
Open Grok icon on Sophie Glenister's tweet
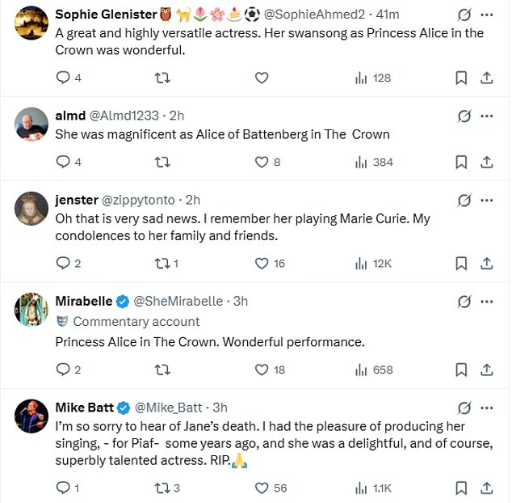pyautogui.click(x=464, y=15)
